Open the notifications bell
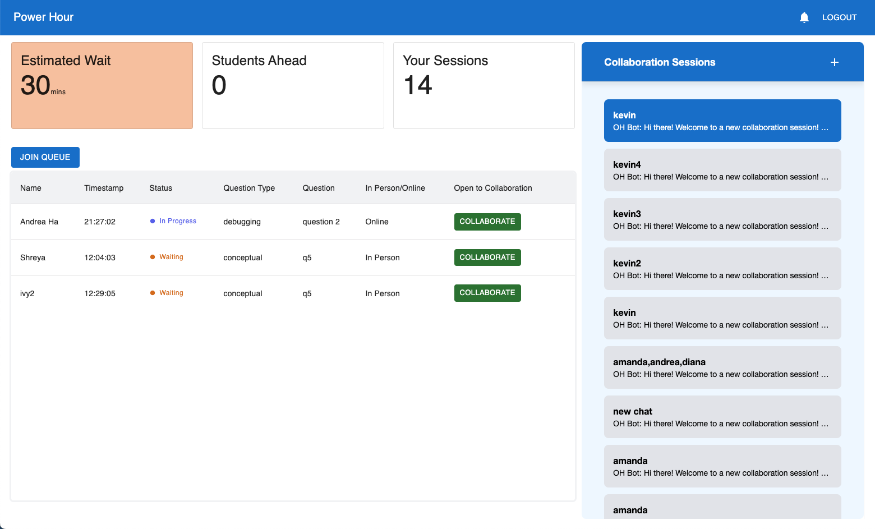This screenshot has height=529, width=875. tap(804, 17)
